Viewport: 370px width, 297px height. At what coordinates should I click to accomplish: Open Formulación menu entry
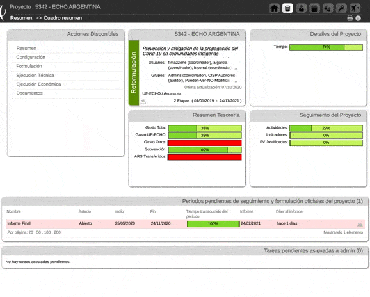[x=29, y=66]
